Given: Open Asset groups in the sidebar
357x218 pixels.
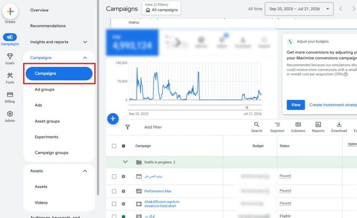Looking at the screenshot, I should [47, 122].
